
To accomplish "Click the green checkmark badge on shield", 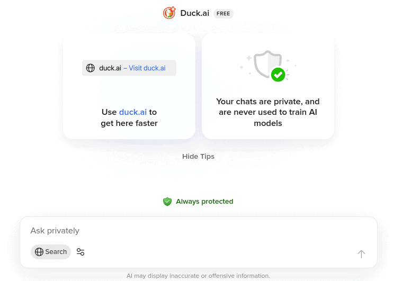I will (x=278, y=75).
